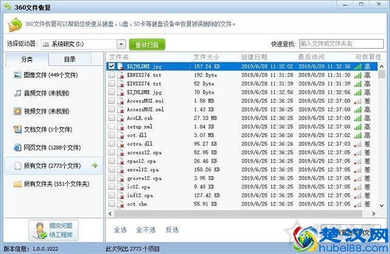
Task: Switch to the 分类 tab
Action: pyautogui.click(x=27, y=59)
